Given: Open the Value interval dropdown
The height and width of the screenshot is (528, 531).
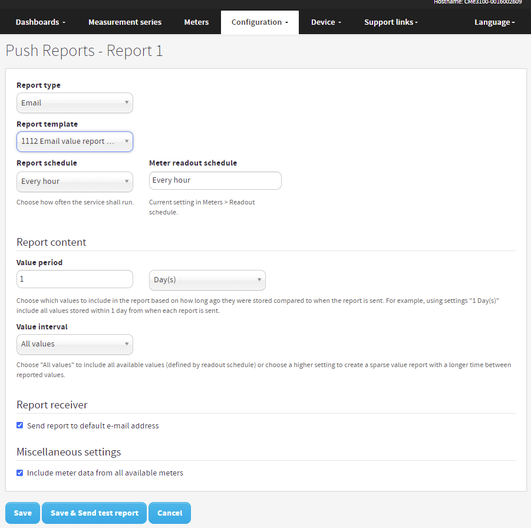Looking at the screenshot, I should tap(74, 344).
